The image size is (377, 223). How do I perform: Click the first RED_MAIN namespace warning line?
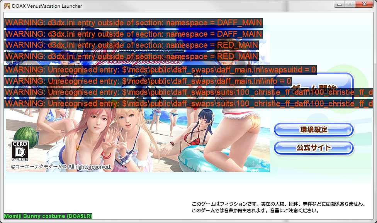[x=131, y=45]
